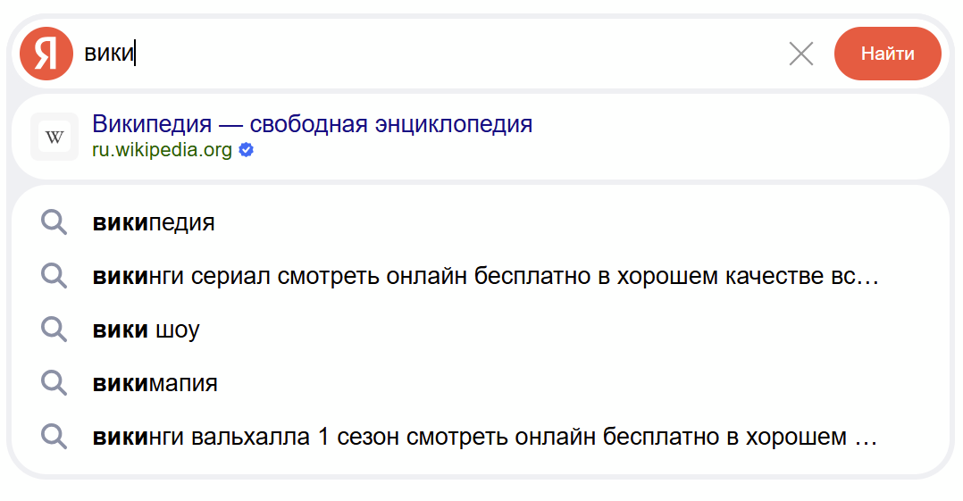Click the typed text вики in search box
This screenshot has width=963, height=501.
[x=108, y=54]
